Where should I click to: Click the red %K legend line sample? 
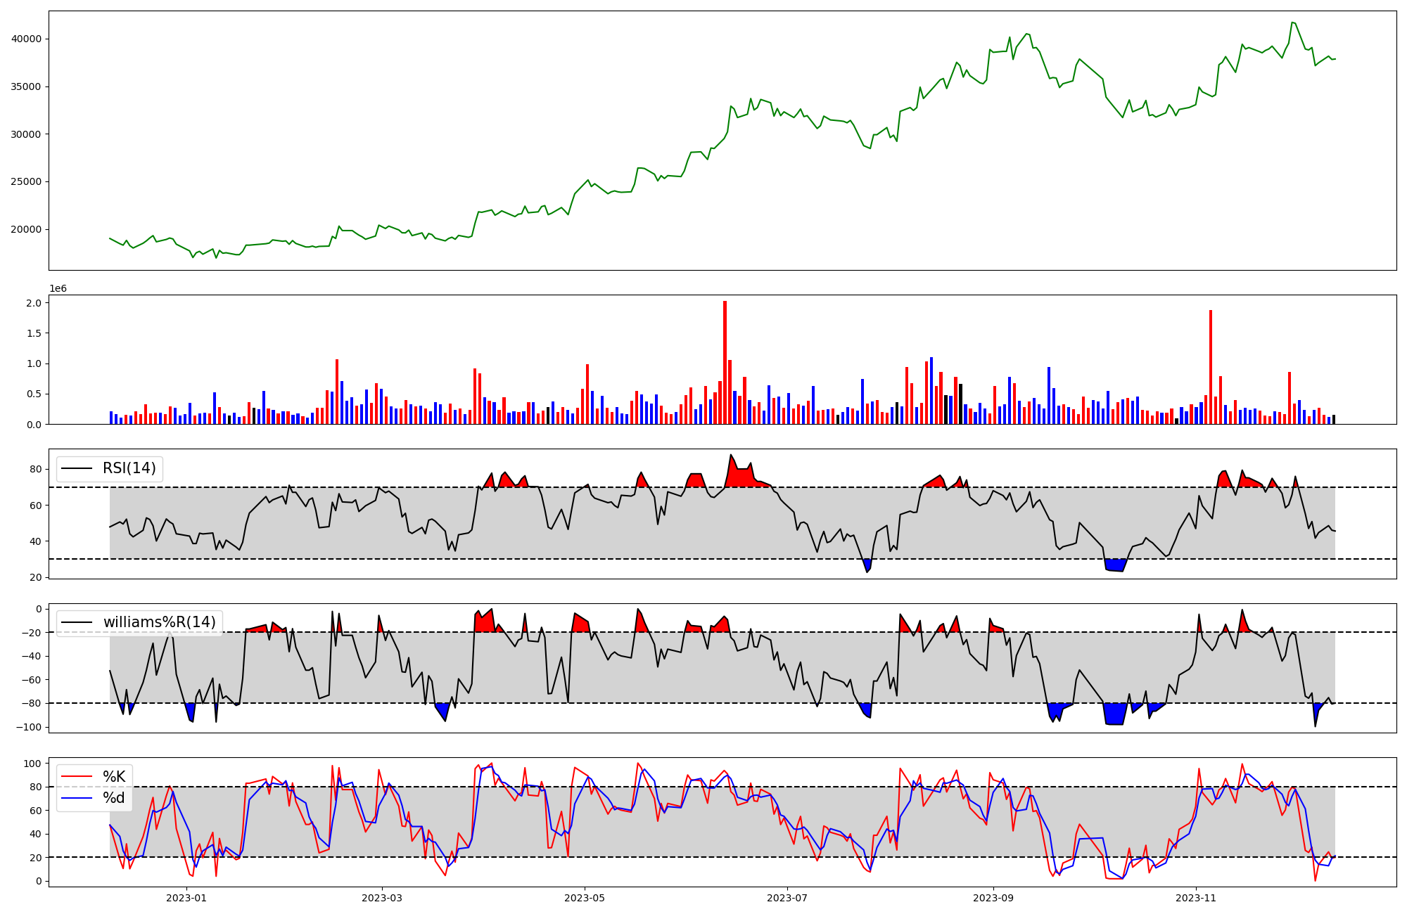77,776
